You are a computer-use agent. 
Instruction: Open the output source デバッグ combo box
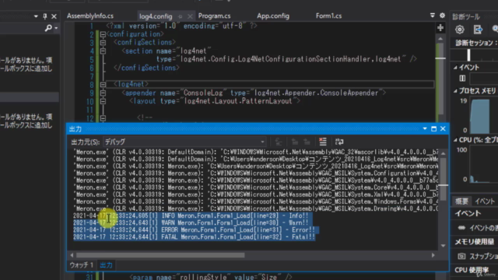click(x=185, y=142)
